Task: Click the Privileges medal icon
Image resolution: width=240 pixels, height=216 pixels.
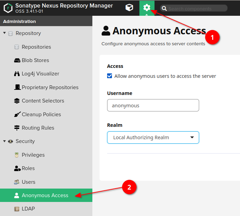Action: [16, 155]
